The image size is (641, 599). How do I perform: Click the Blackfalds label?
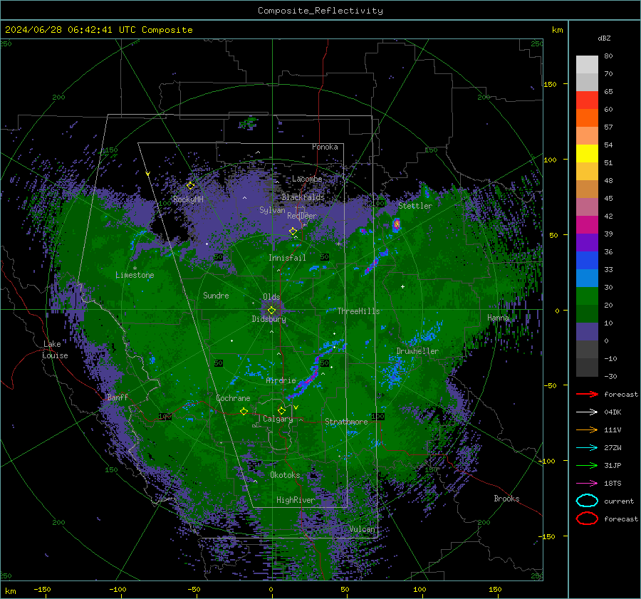[x=303, y=197]
